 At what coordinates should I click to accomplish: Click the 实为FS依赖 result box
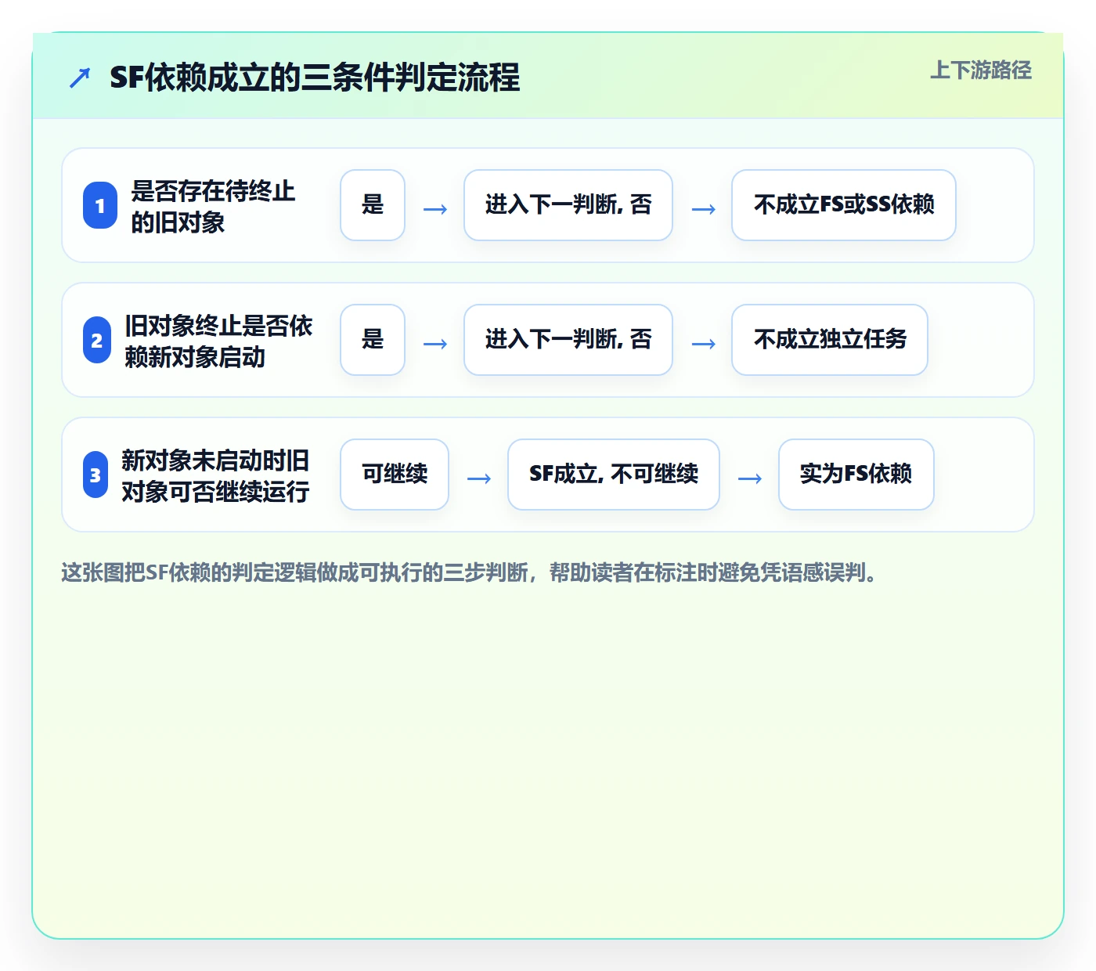click(856, 475)
